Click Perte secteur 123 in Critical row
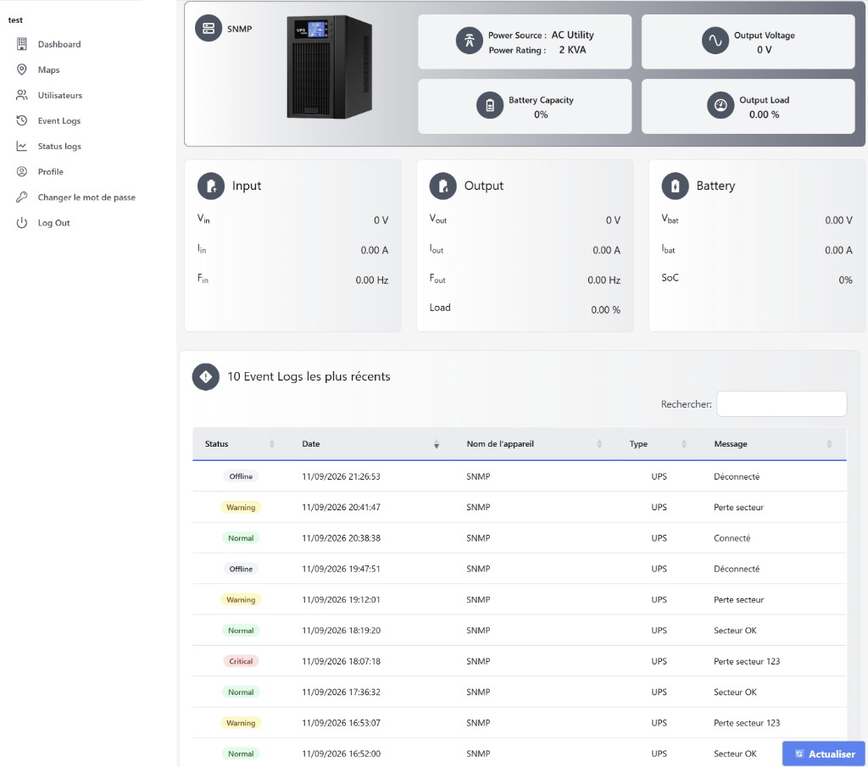Viewport: 868px width, 767px height. pyautogui.click(x=747, y=661)
